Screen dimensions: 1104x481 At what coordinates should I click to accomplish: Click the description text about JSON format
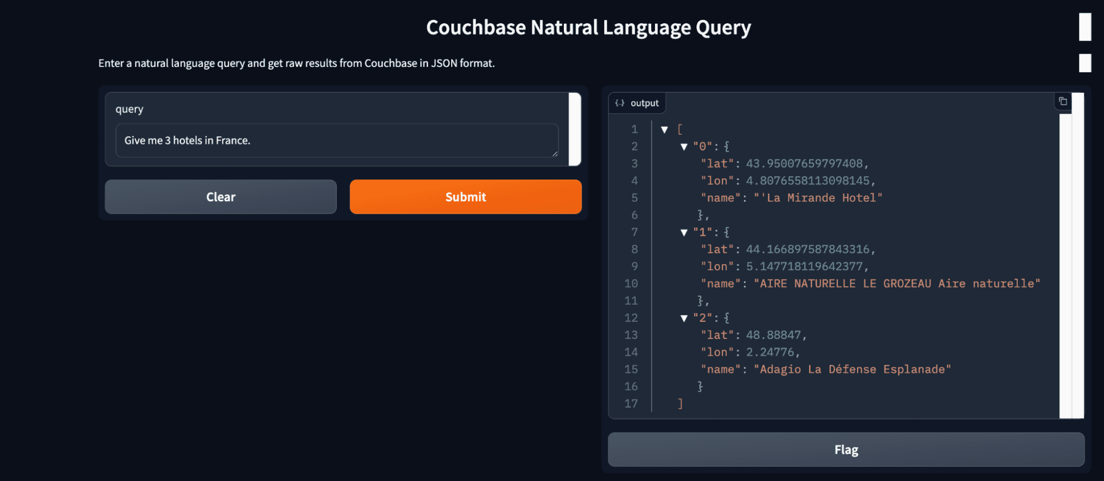pyautogui.click(x=297, y=64)
